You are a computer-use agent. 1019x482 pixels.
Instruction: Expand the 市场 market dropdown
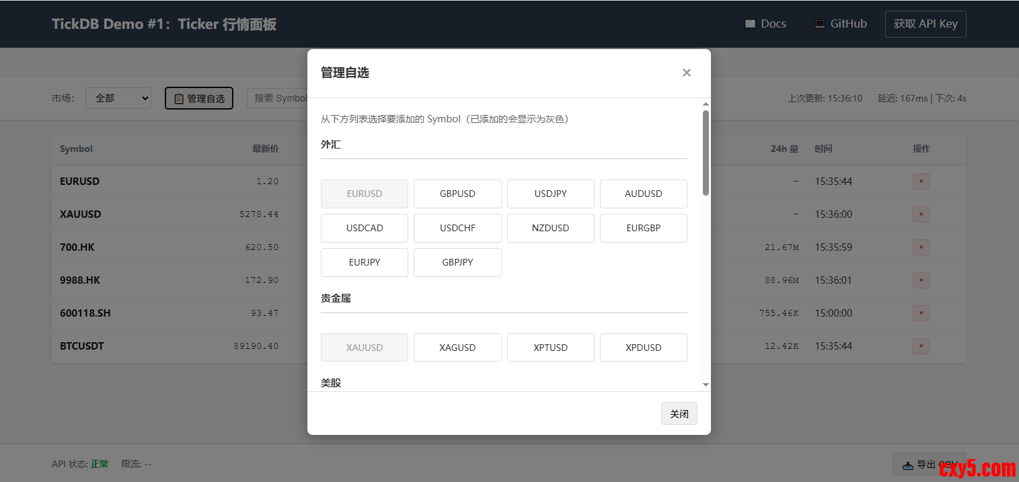click(x=118, y=98)
